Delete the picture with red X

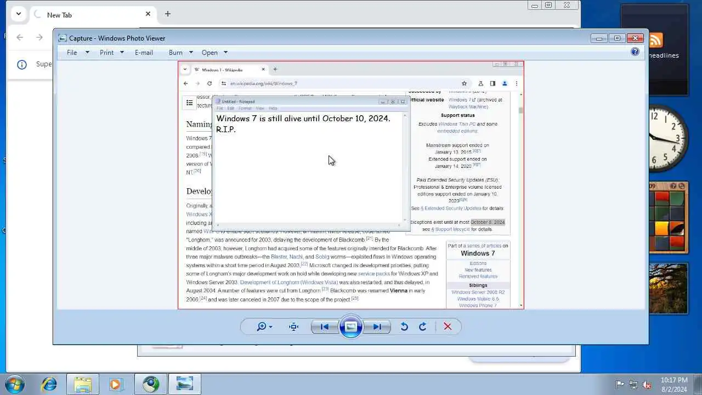448,326
